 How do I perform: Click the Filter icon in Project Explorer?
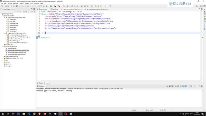point(29,12)
